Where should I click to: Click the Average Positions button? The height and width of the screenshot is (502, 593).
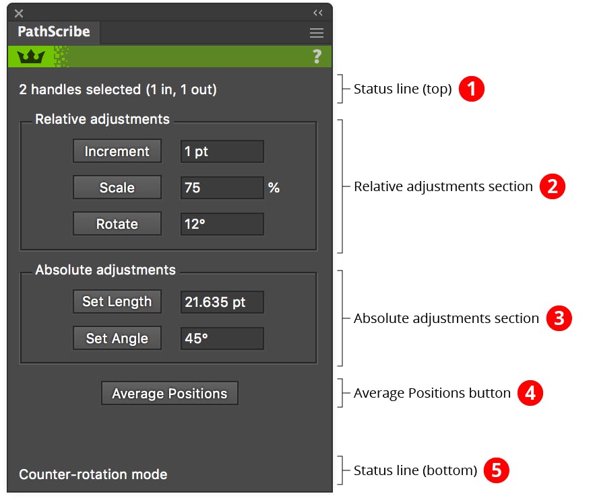[x=169, y=393]
